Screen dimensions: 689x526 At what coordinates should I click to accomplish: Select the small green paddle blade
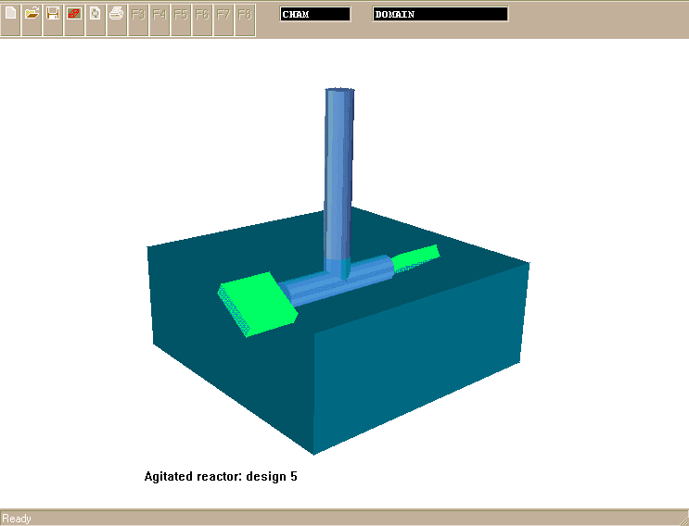(415, 258)
